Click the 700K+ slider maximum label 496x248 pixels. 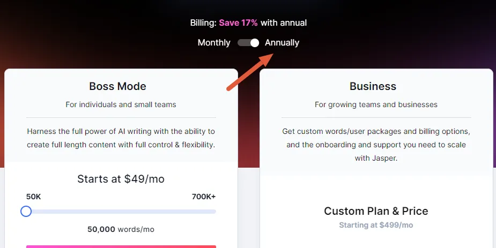pyautogui.click(x=204, y=197)
